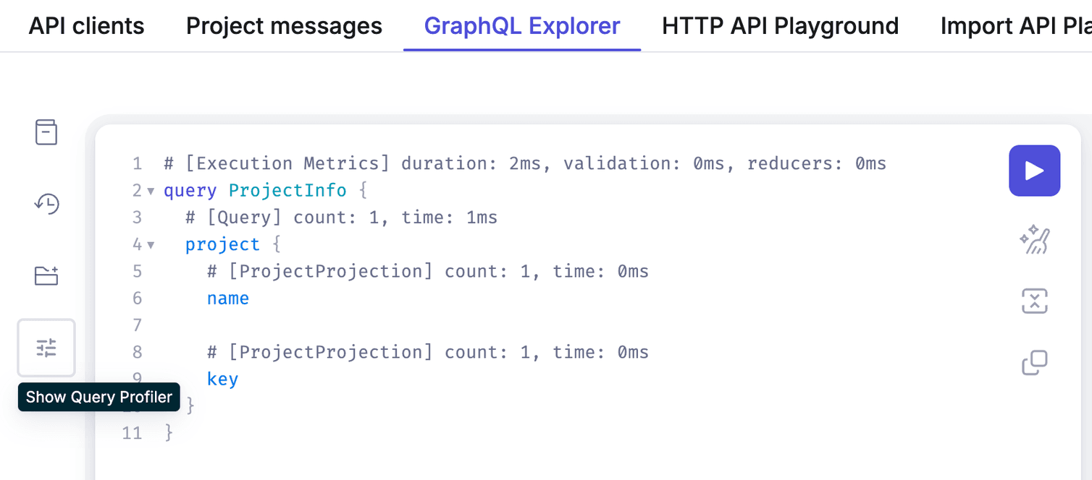Collapse the project selection set
The width and height of the screenshot is (1092, 480).
(x=149, y=244)
